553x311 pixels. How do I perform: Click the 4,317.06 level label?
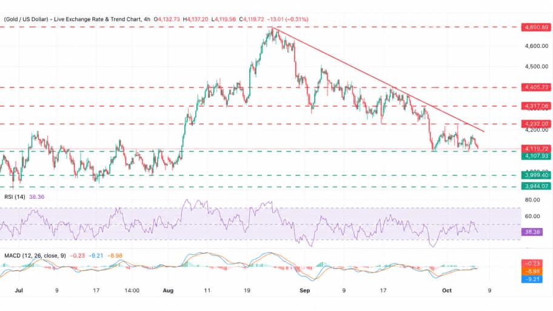pos(536,105)
